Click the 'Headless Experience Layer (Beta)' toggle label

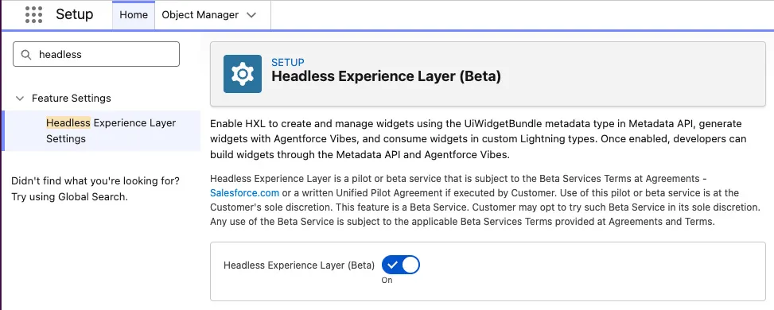click(x=299, y=265)
